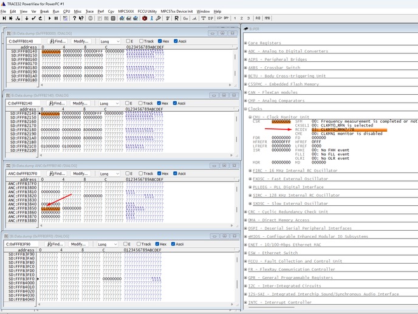Viewport: 418px width, 314px height.
Task: Uncheck Ascii in ANC:FFFB37F0 dump window
Action: (x=175, y=174)
